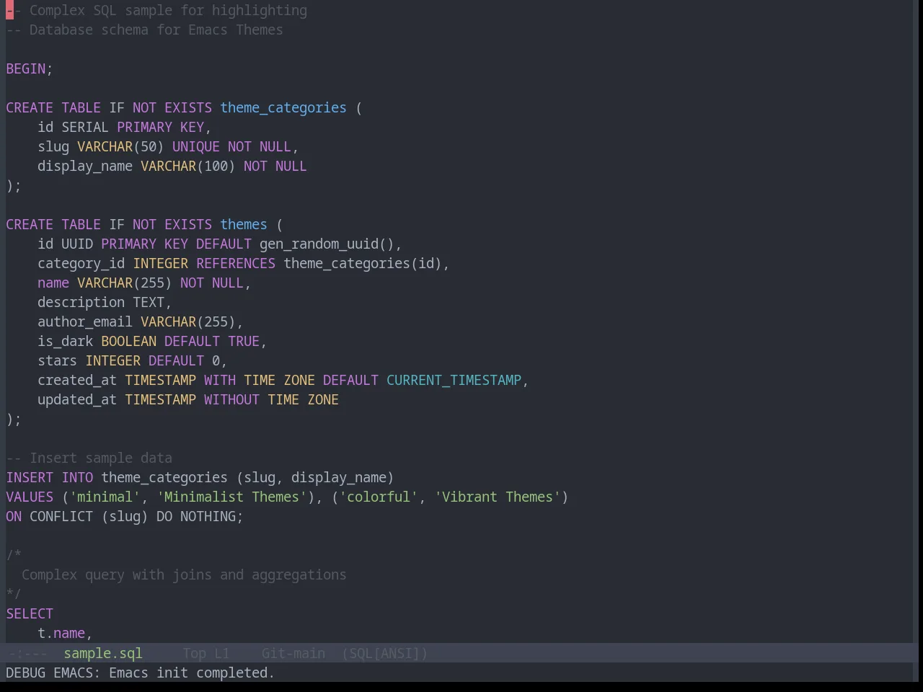Screen dimensions: 923x692
Task: Click the 'Database schema for Emacs Themes' comment
Action: click(144, 30)
